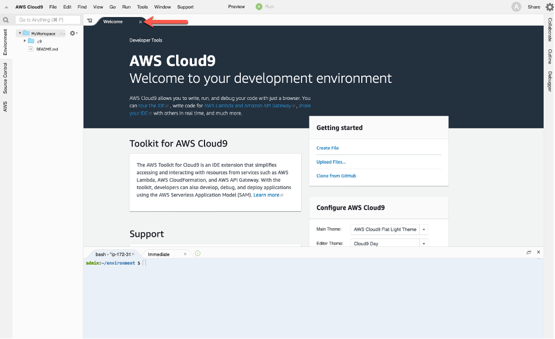Screen dimensions: 555x339
Task: Click the Go to Anything search field
Action: coord(48,20)
